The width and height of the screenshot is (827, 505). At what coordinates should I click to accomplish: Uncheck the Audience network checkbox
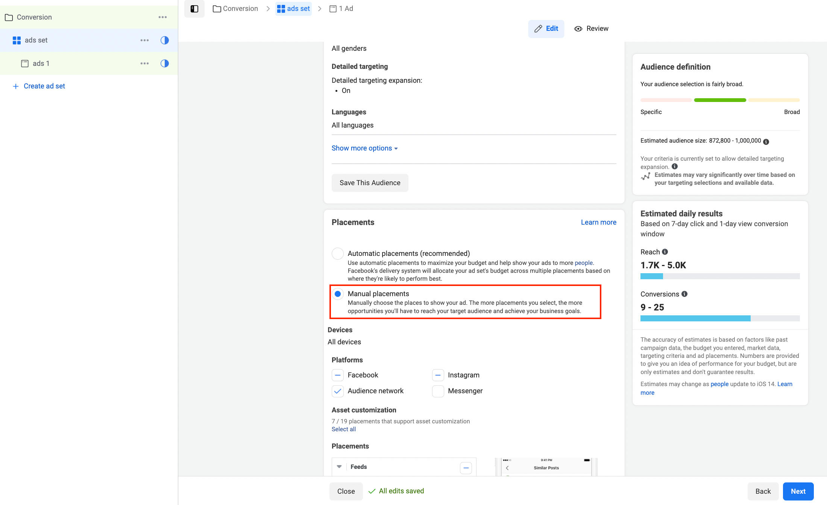tap(337, 391)
